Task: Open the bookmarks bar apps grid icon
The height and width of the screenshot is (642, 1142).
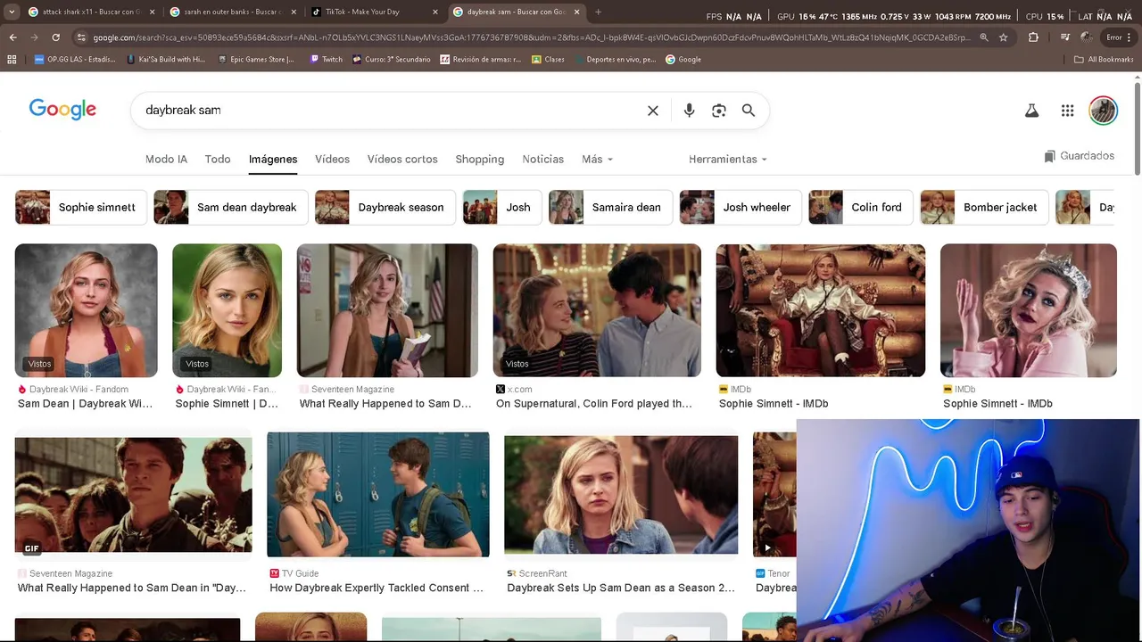Action: [12, 60]
